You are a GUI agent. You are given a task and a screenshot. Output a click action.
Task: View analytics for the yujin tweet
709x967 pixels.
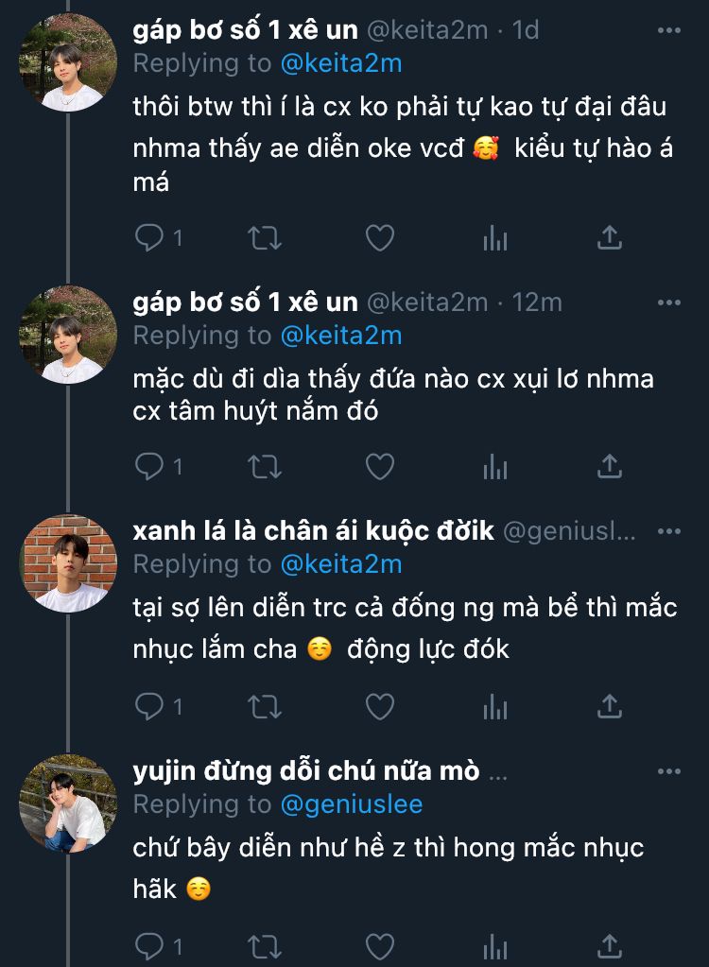(x=495, y=945)
